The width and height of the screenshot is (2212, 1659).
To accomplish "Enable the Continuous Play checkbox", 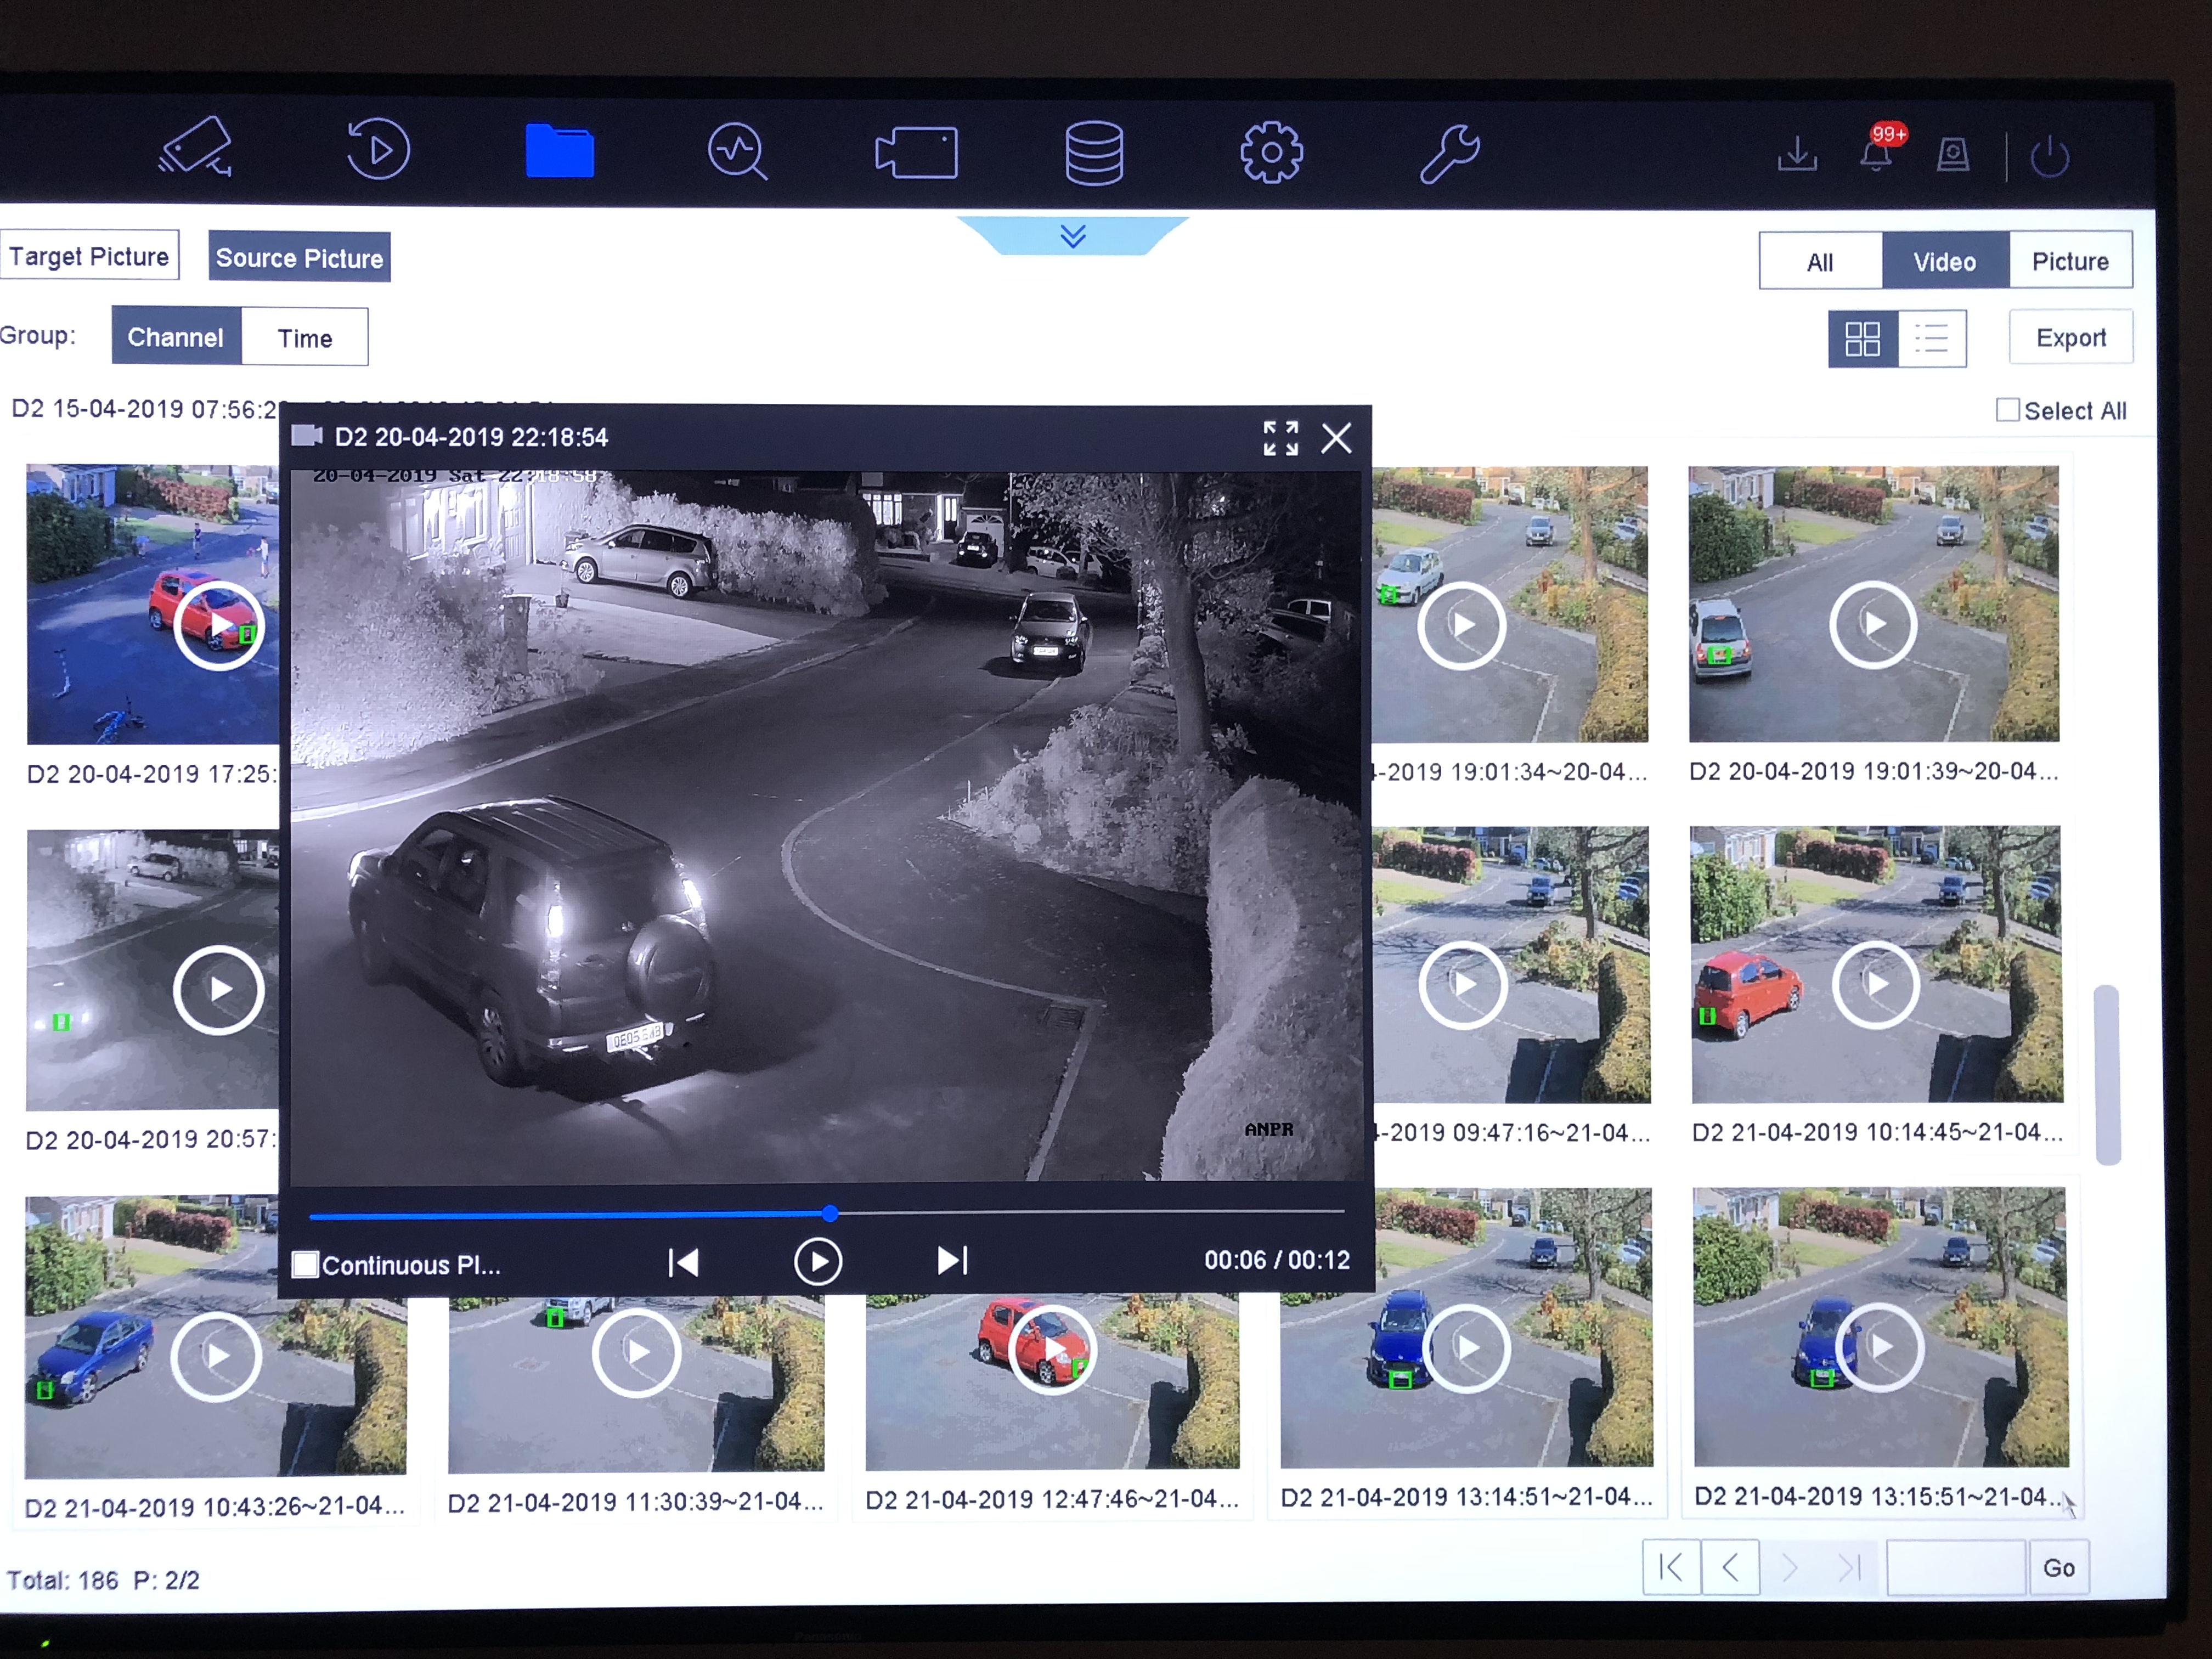I will pos(305,1264).
